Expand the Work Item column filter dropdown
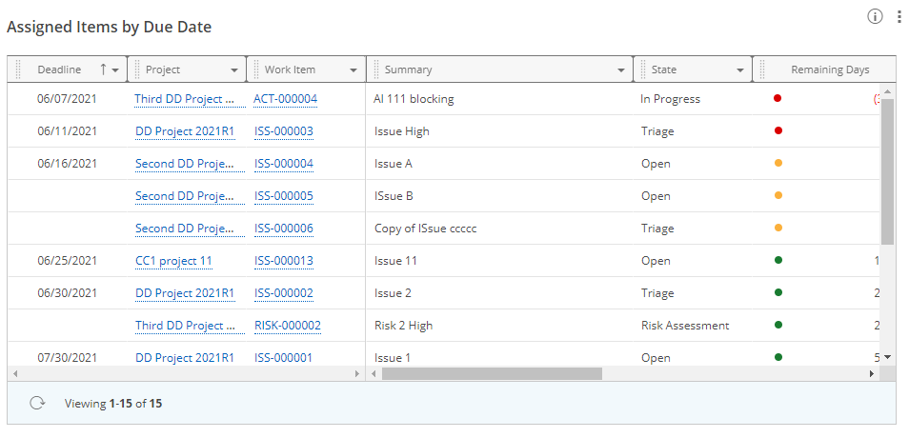 353,70
